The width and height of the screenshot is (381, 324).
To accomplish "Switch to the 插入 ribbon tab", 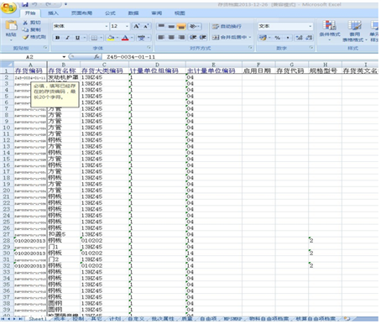I will 53,13.
